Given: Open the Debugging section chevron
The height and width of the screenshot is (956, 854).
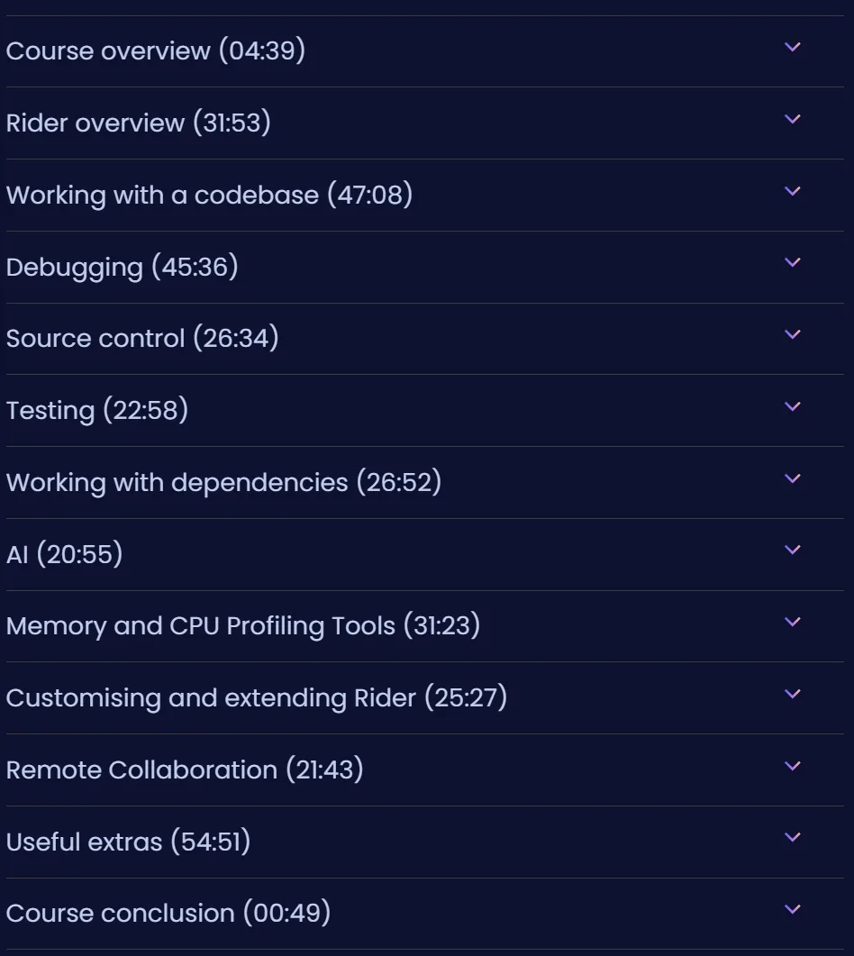Looking at the screenshot, I should point(792,262).
